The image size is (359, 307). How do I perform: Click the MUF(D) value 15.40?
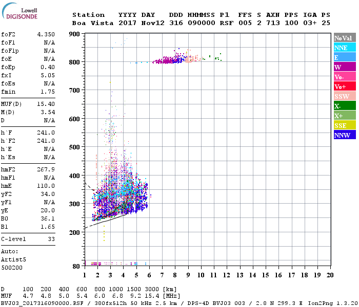point(46,104)
